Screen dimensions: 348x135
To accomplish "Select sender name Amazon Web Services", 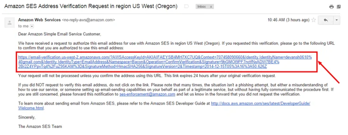I will [x=39, y=20].
